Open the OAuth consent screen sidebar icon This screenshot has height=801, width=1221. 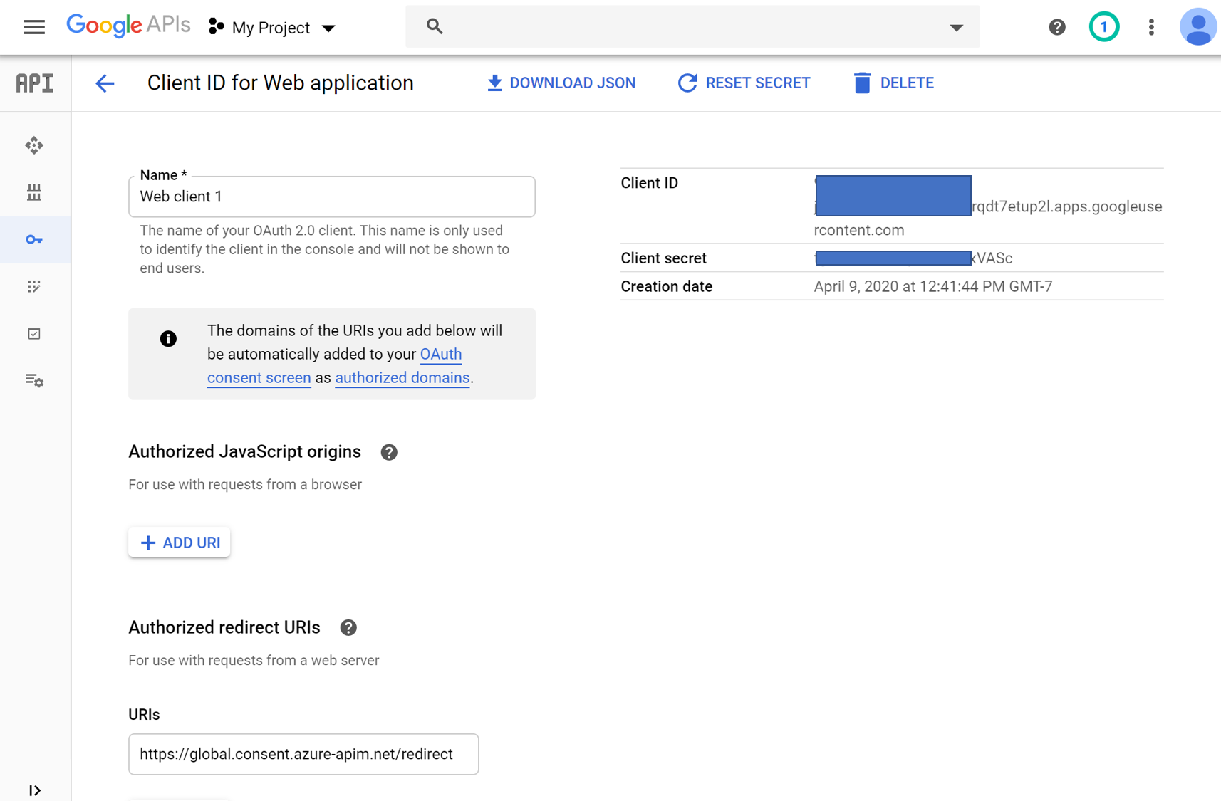(x=34, y=286)
